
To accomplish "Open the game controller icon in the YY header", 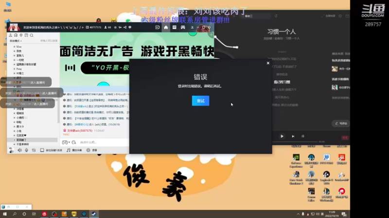I will click(x=183, y=28).
